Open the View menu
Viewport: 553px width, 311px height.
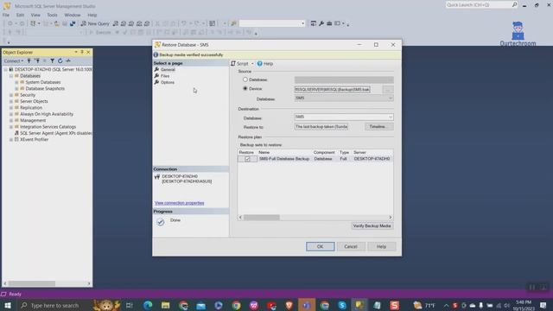[x=35, y=16]
